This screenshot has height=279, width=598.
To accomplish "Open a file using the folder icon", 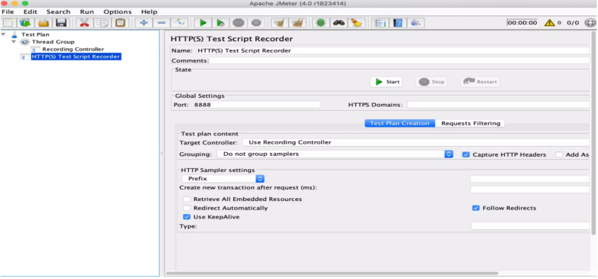I will coord(44,23).
